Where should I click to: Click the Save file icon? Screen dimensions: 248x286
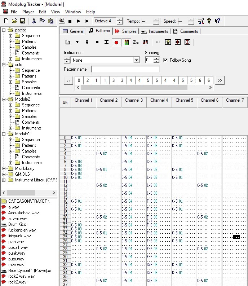click(23, 21)
